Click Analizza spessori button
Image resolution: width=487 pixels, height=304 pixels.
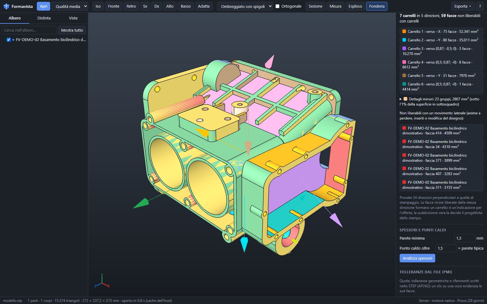click(x=417, y=258)
